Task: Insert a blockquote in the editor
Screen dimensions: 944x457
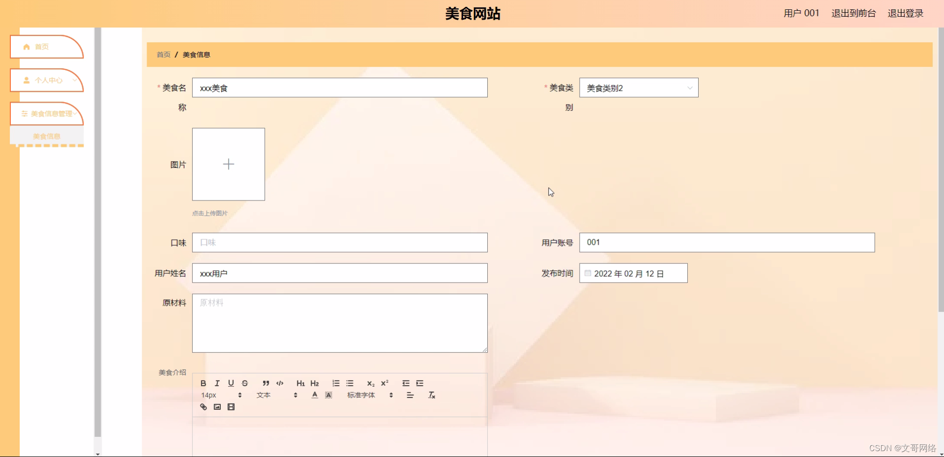Action: tap(265, 383)
